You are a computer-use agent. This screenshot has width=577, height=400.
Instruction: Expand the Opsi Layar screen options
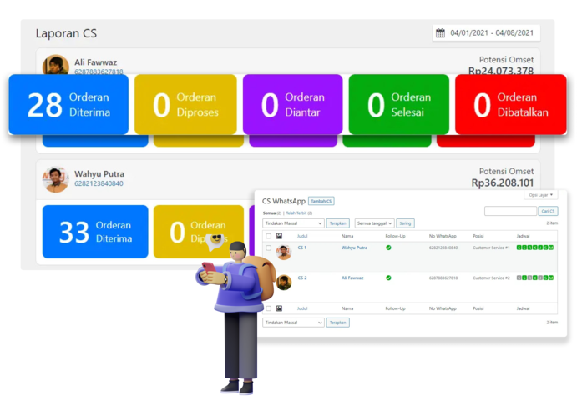(540, 195)
